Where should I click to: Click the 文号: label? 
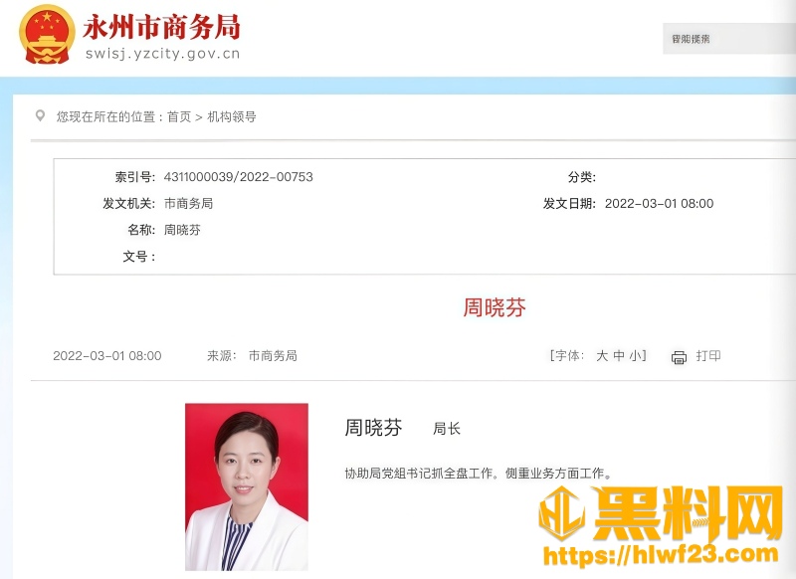point(139,257)
